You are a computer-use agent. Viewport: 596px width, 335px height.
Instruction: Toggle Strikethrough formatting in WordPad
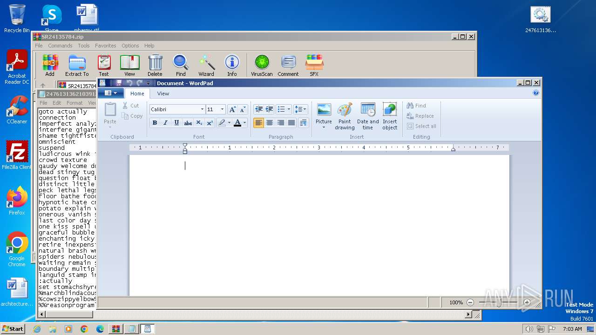click(188, 123)
